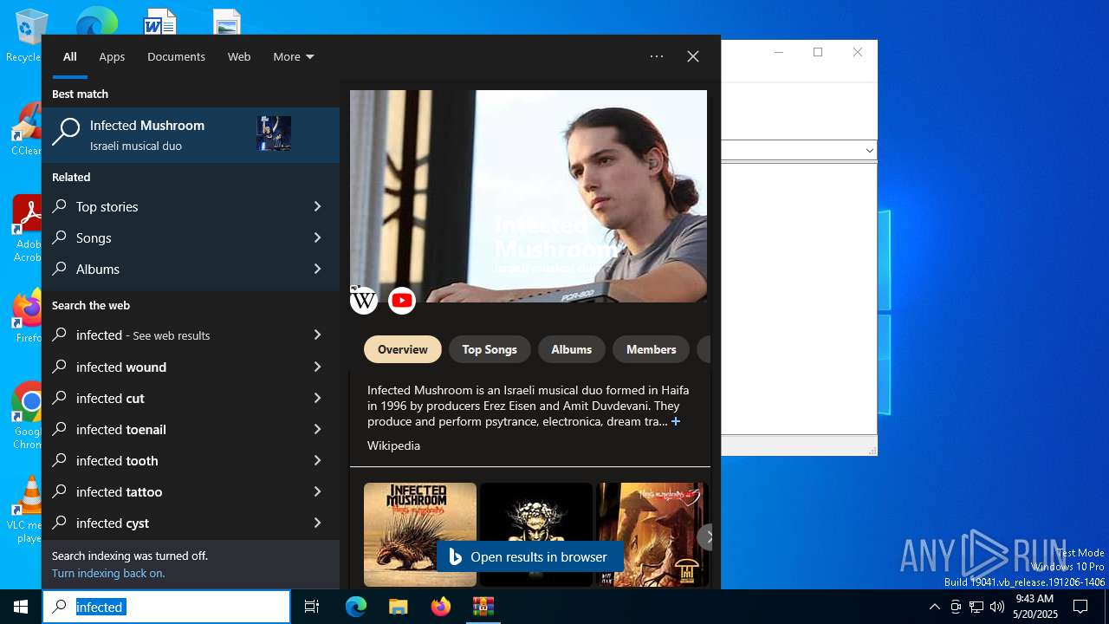Open the Word document desktop icon
The width and height of the screenshot is (1109, 624).
tap(160, 21)
